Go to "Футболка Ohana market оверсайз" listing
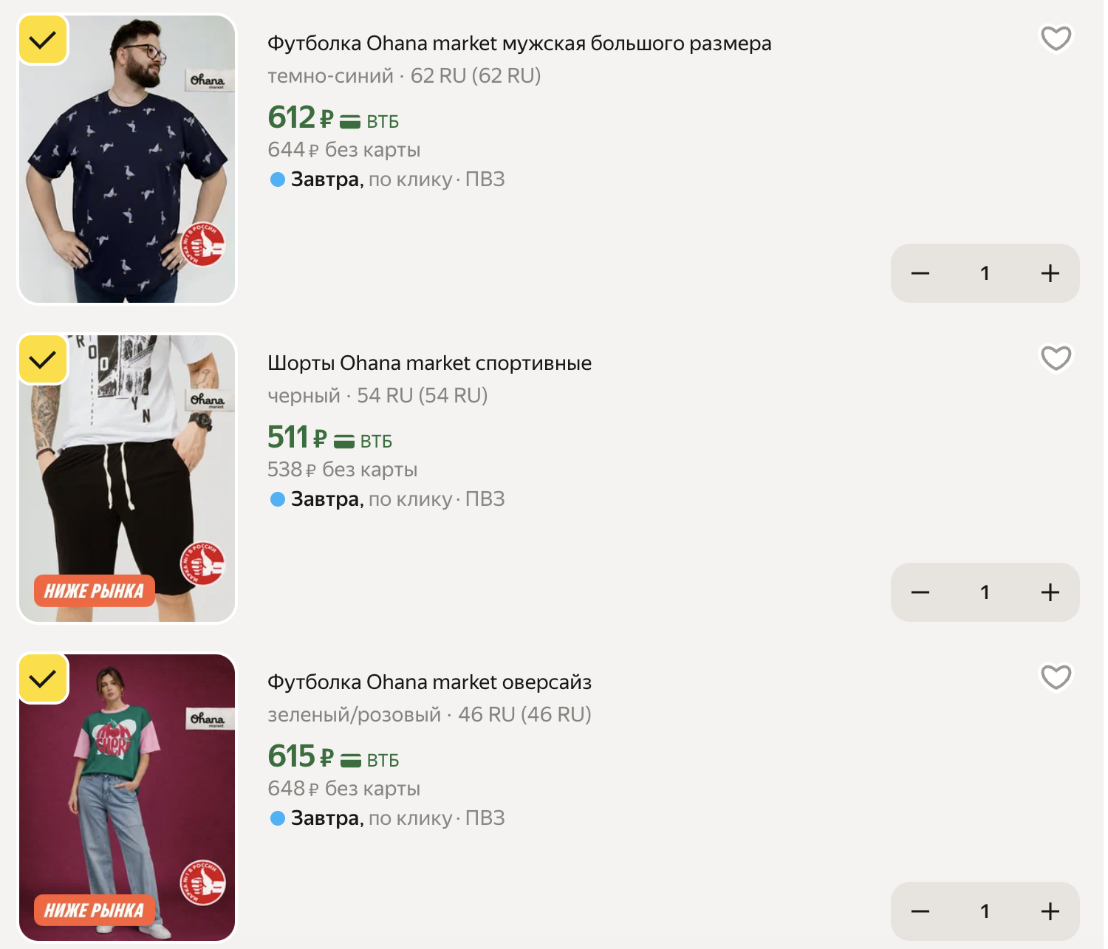1108x949 pixels. click(429, 682)
